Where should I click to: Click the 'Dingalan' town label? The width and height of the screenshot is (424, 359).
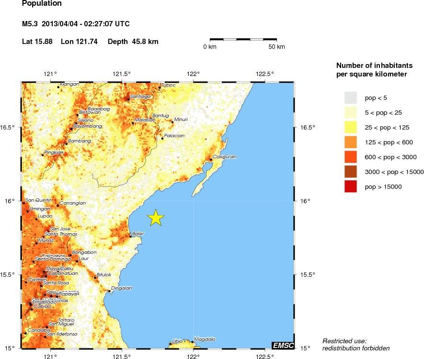pos(122,288)
